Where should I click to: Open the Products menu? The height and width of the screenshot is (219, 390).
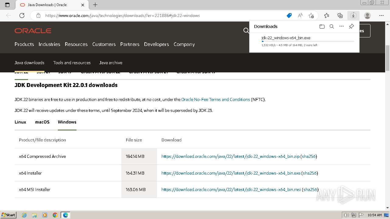point(24,44)
